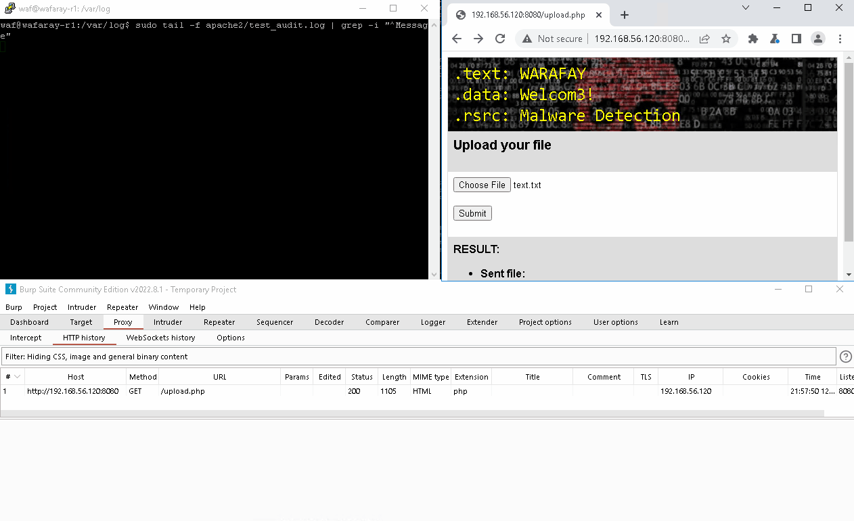The height and width of the screenshot is (521, 854).
Task: Select the HTTP history sub-tab
Action: 84,338
